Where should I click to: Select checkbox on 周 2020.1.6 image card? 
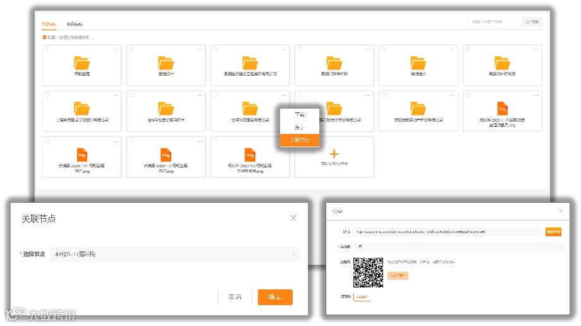click(x=216, y=141)
